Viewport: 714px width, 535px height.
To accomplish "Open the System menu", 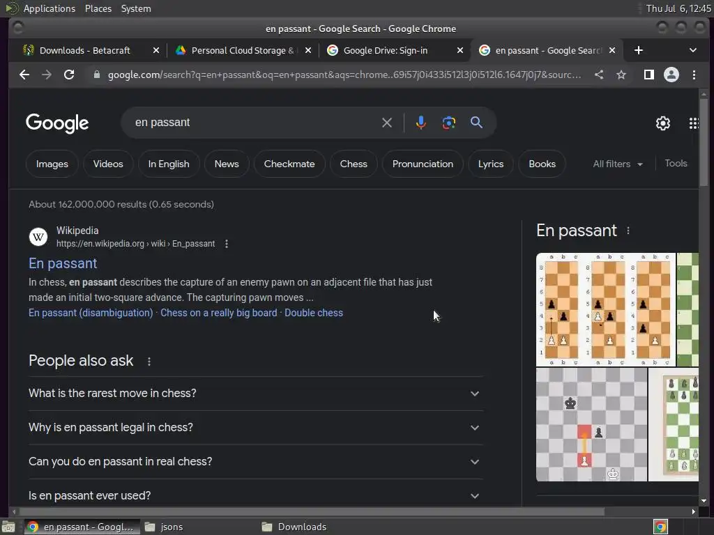I will pos(136,8).
